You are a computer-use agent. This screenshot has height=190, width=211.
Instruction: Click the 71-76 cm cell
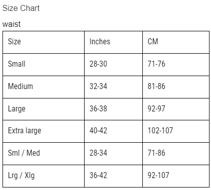pos(176,65)
